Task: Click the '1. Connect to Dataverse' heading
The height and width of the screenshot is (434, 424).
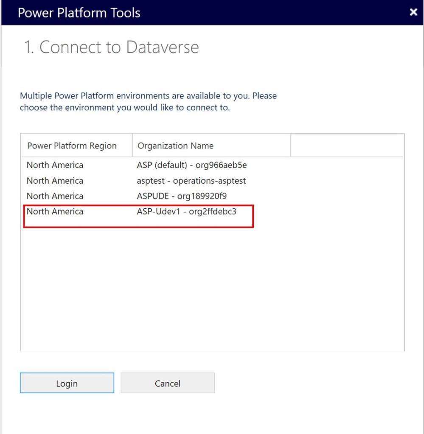Action: tap(111, 47)
